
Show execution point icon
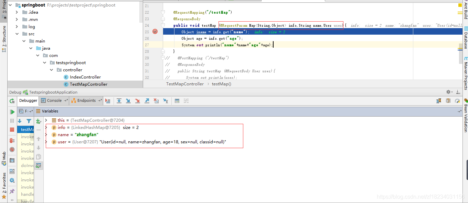108,101
